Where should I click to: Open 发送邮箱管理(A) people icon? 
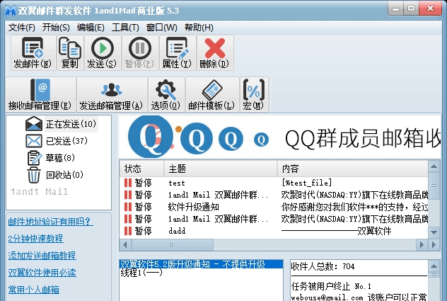click(x=112, y=90)
